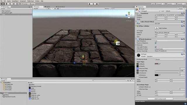This screenshot has width=187, height=105.
Task: Click the Metallic texture slot
Action: point(138,66)
